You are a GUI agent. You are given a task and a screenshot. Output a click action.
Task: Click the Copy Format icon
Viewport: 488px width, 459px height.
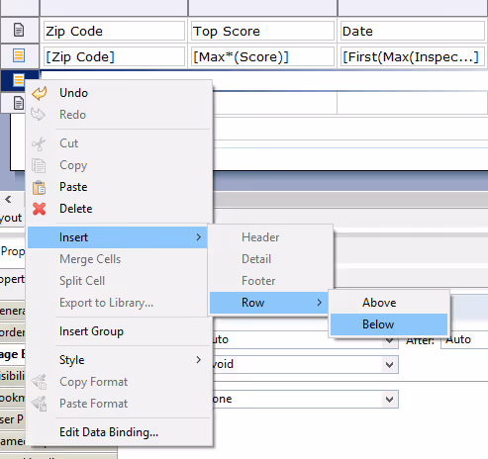click(39, 382)
